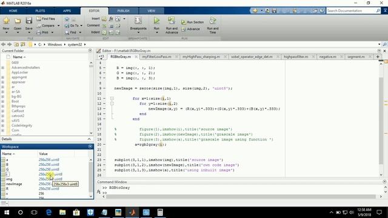The width and height of the screenshot is (388, 218).
Task: Expand the appmgmt folder
Action: pyautogui.click(x=2, y=77)
